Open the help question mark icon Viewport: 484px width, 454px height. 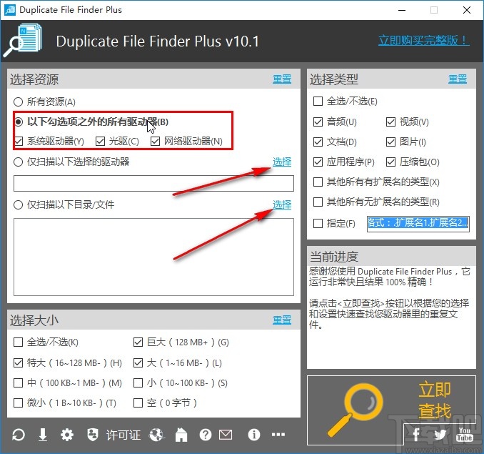pyautogui.click(x=206, y=435)
